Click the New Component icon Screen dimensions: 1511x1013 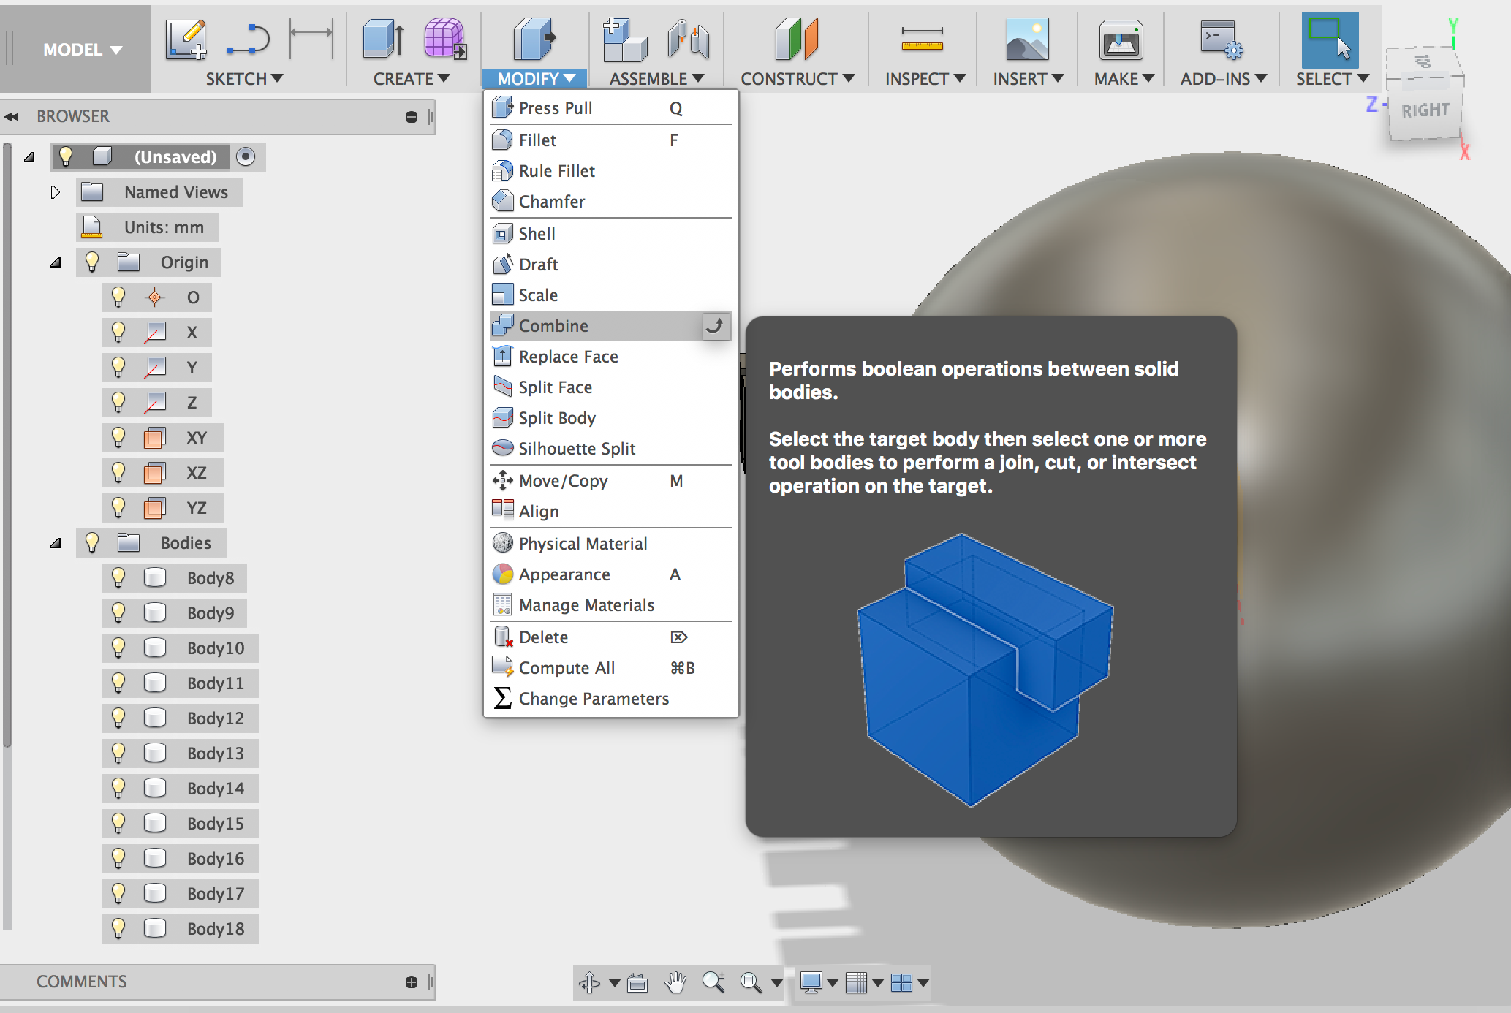click(x=624, y=39)
